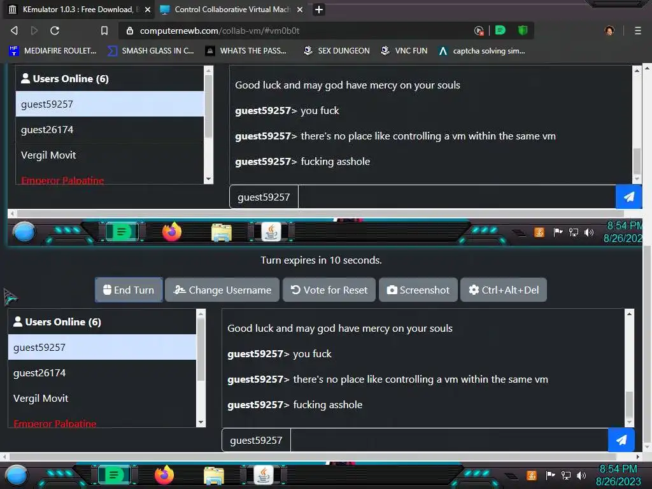This screenshot has width=652, height=489.
Task: Switch to the KEmulator 1.0.3 tab
Action: pyautogui.click(x=78, y=10)
